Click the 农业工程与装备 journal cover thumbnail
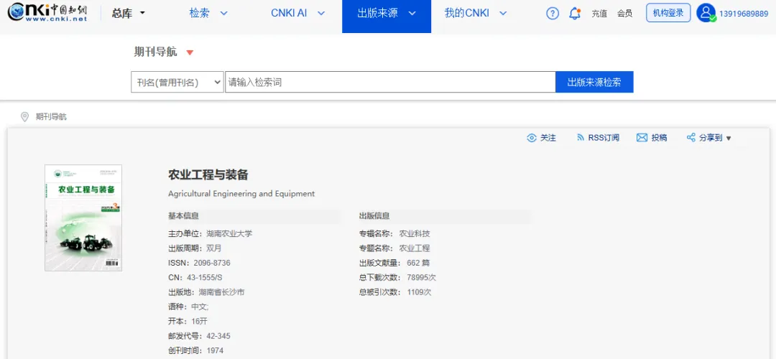The image size is (776, 359). click(x=83, y=218)
